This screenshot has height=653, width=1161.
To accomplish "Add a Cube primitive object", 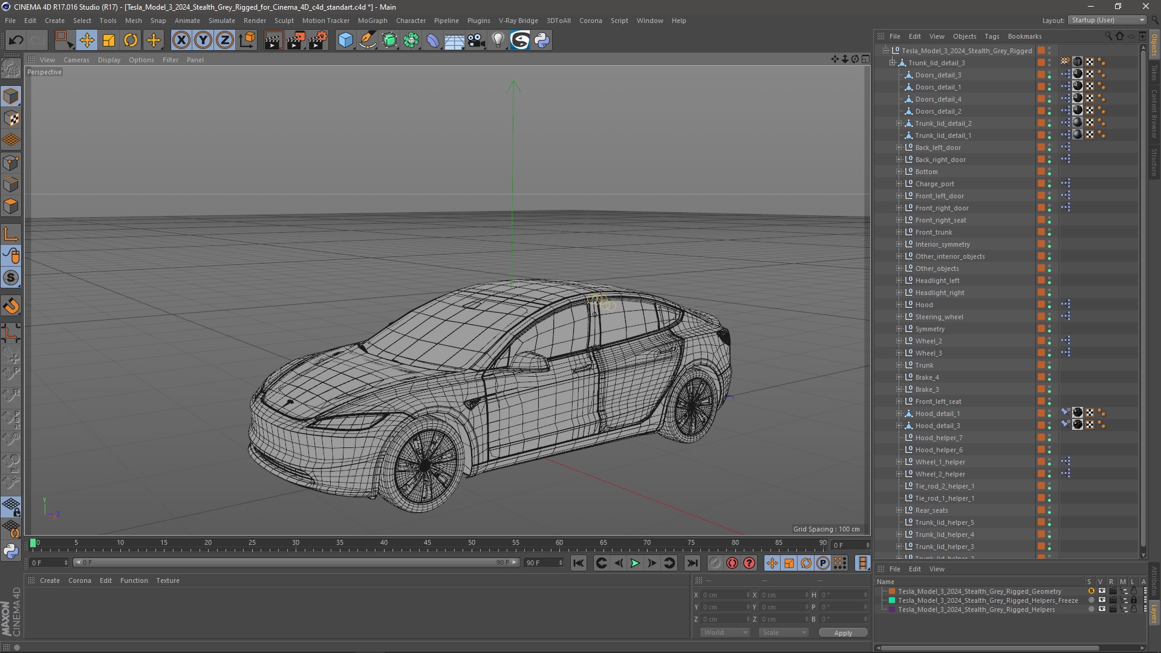I will [345, 41].
